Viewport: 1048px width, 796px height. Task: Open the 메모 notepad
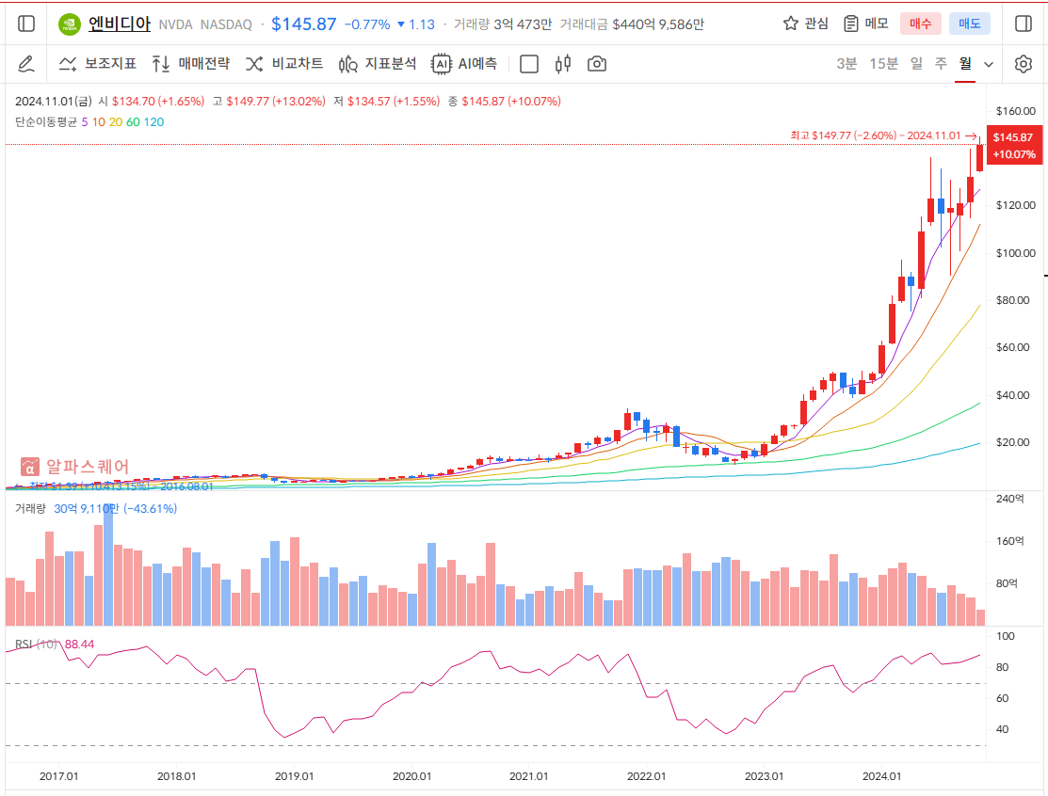pos(865,24)
